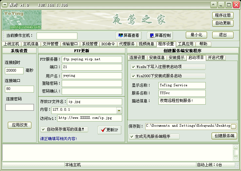Toggle 生成无壳服务端程序 checkbox
Screen dimensions: 241x171
click(132, 136)
